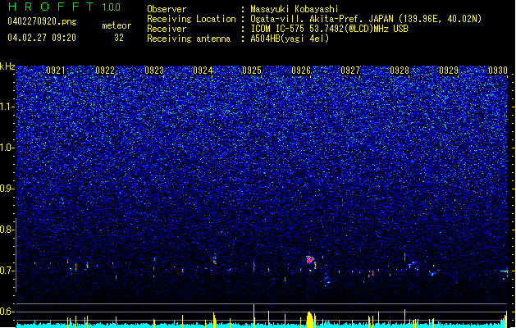This screenshot has height=328, width=516.
Task: Click the ICOM IC-575 receiver text
Action: [329, 29]
